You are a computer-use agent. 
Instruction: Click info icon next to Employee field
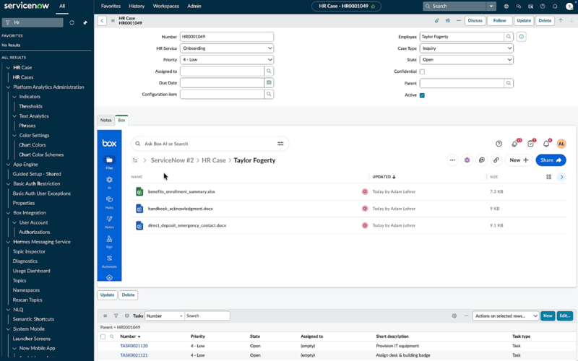click(521, 37)
